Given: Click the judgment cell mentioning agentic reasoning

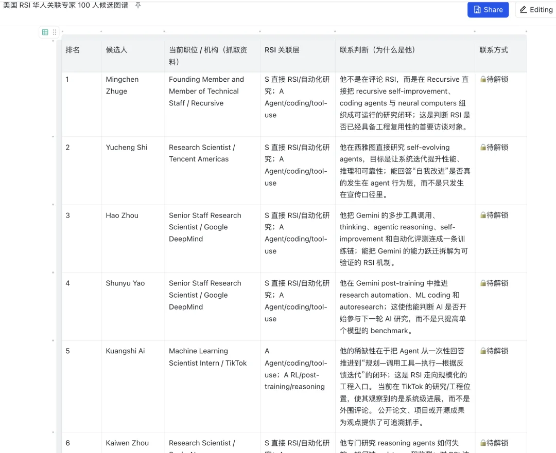Looking at the screenshot, I should (405, 239).
